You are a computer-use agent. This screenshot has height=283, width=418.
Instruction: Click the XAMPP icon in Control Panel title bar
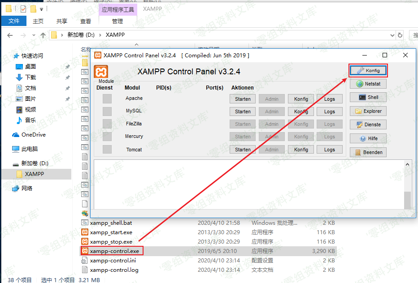98,55
